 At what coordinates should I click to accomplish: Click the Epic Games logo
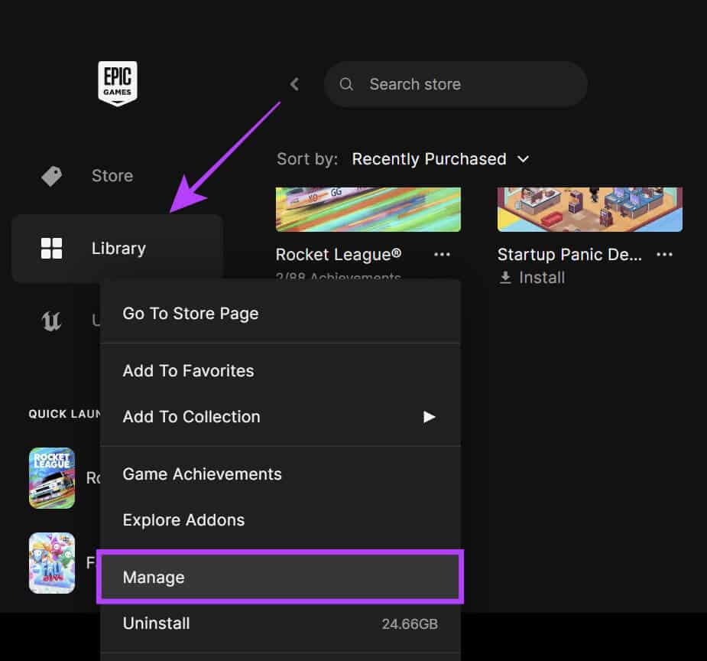point(118,83)
